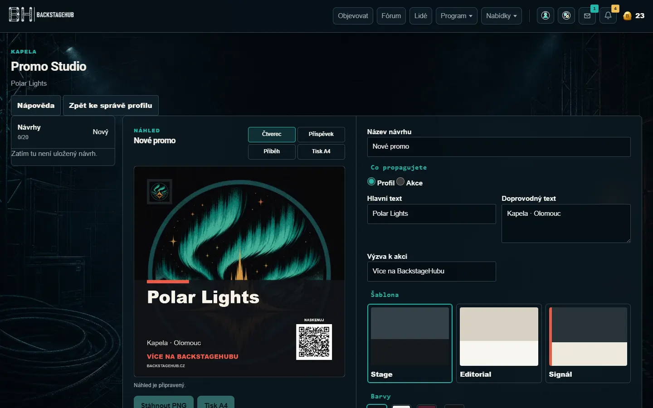Open the BackstageHub logo home link

point(41,15)
